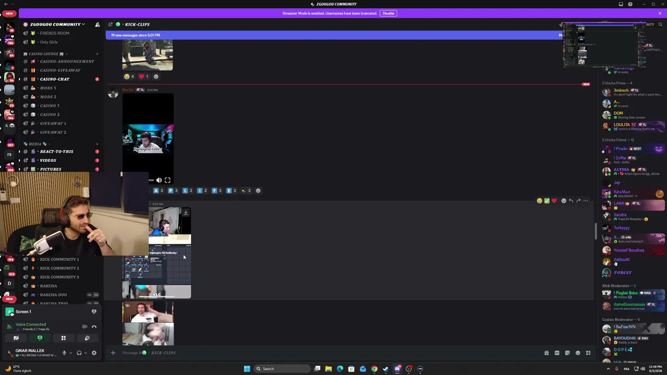Mute the TikTok video sound

pyautogui.click(x=159, y=180)
